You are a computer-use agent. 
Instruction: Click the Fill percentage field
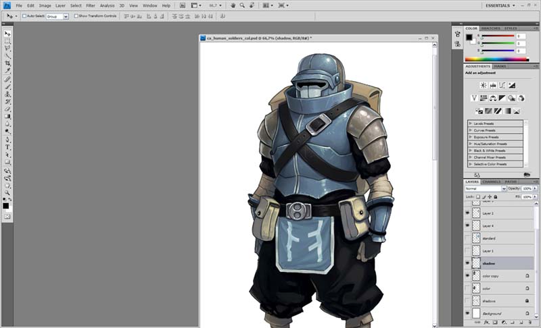pyautogui.click(x=527, y=197)
